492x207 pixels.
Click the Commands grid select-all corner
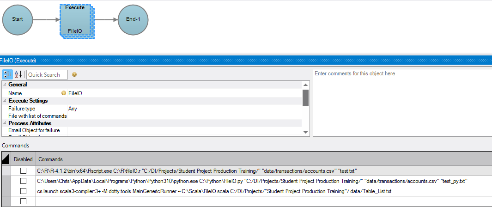tap(6, 159)
